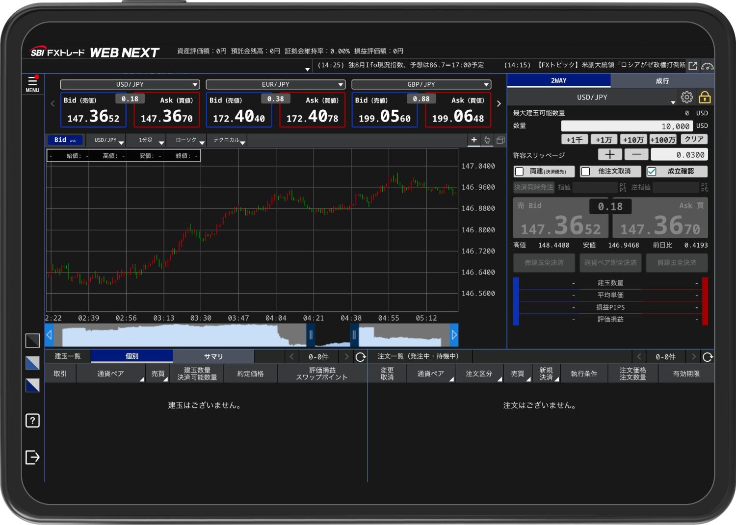Open order settings with the gear icon
736x525 pixels.
(686, 97)
